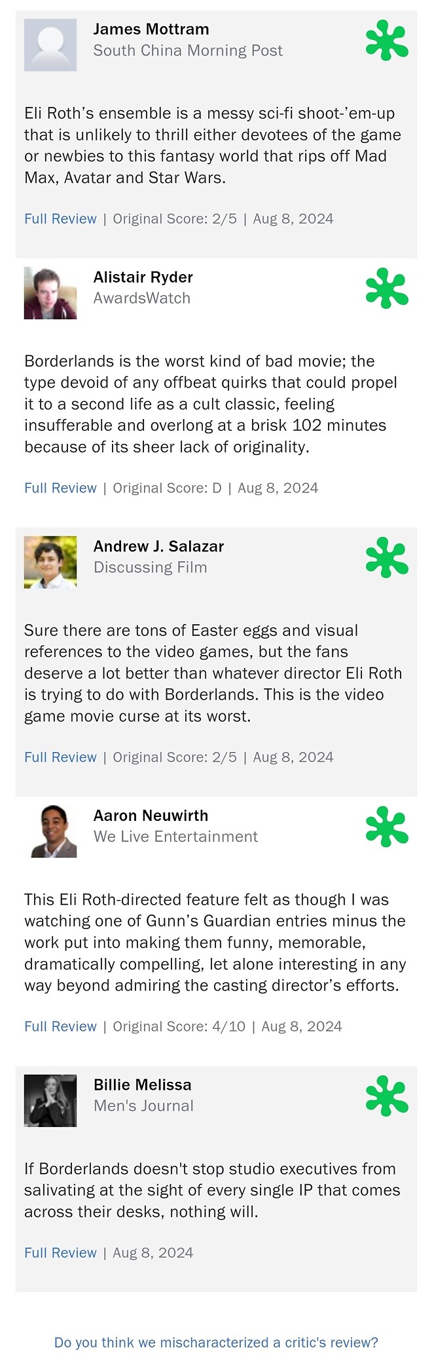Open James Mottram's placeholder avatar

(x=50, y=45)
